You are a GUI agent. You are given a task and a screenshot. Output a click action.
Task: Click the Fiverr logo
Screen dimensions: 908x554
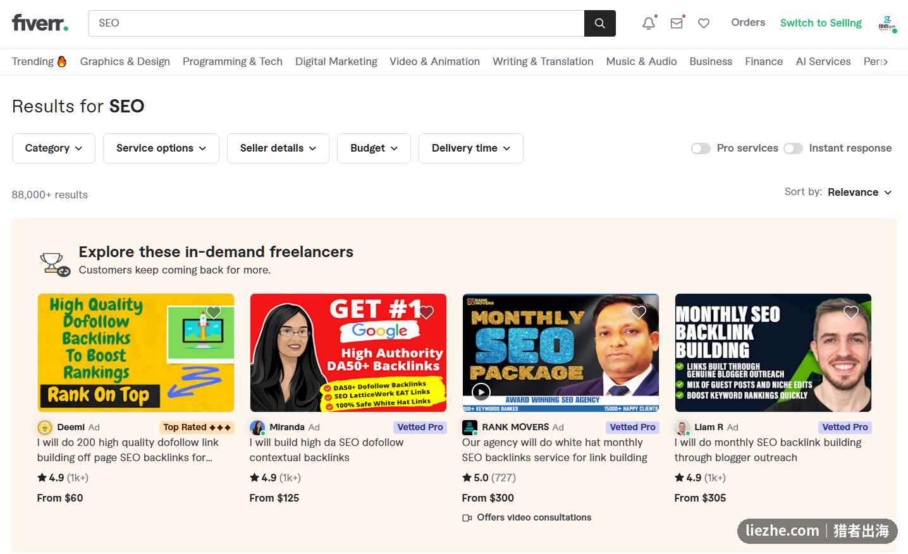(x=40, y=23)
